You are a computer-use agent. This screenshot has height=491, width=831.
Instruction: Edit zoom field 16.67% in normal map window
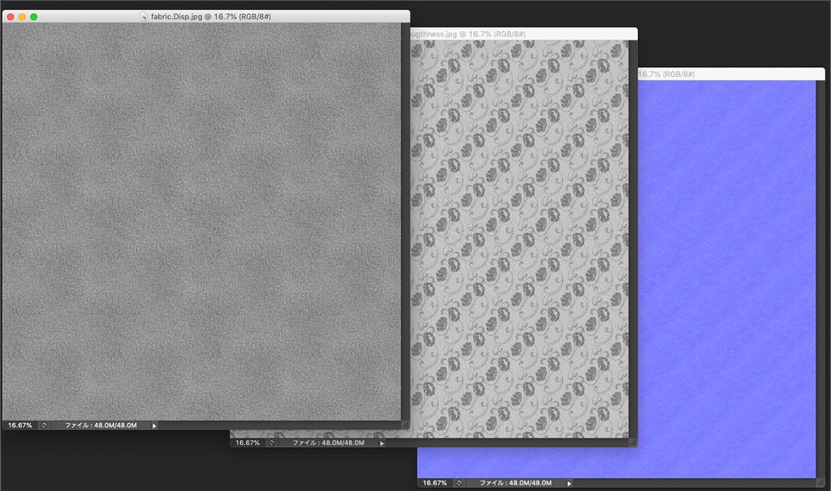click(x=435, y=483)
